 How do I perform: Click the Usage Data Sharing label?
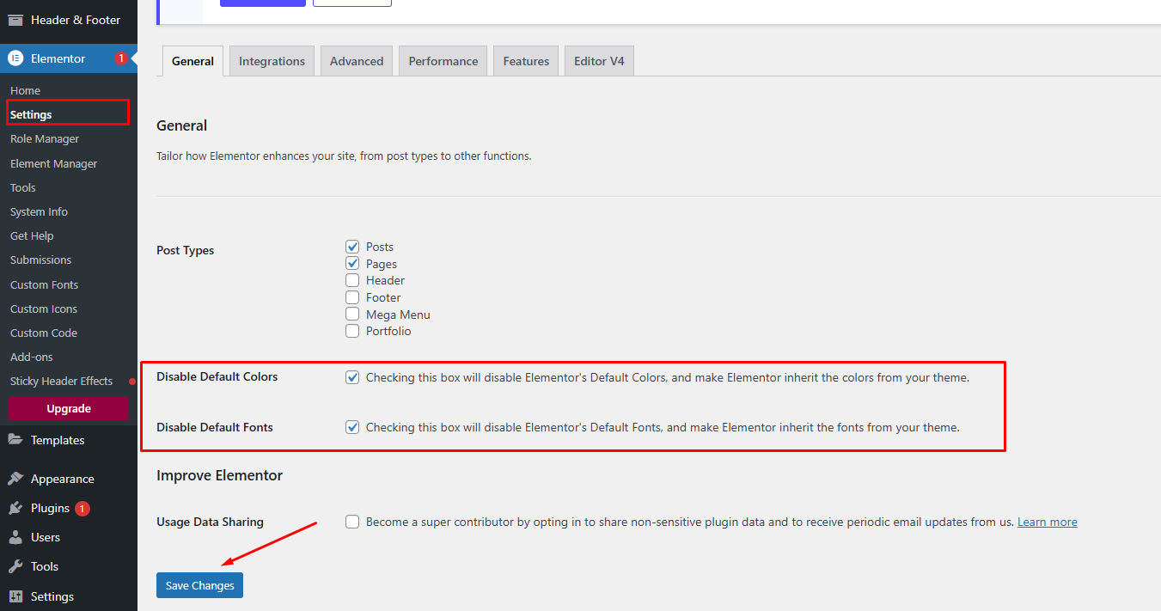click(210, 522)
